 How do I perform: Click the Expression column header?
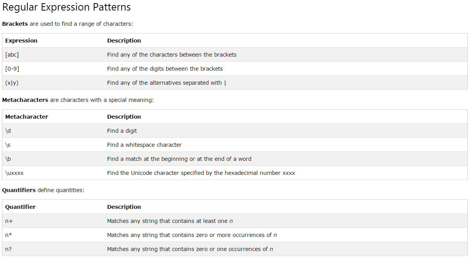point(21,41)
